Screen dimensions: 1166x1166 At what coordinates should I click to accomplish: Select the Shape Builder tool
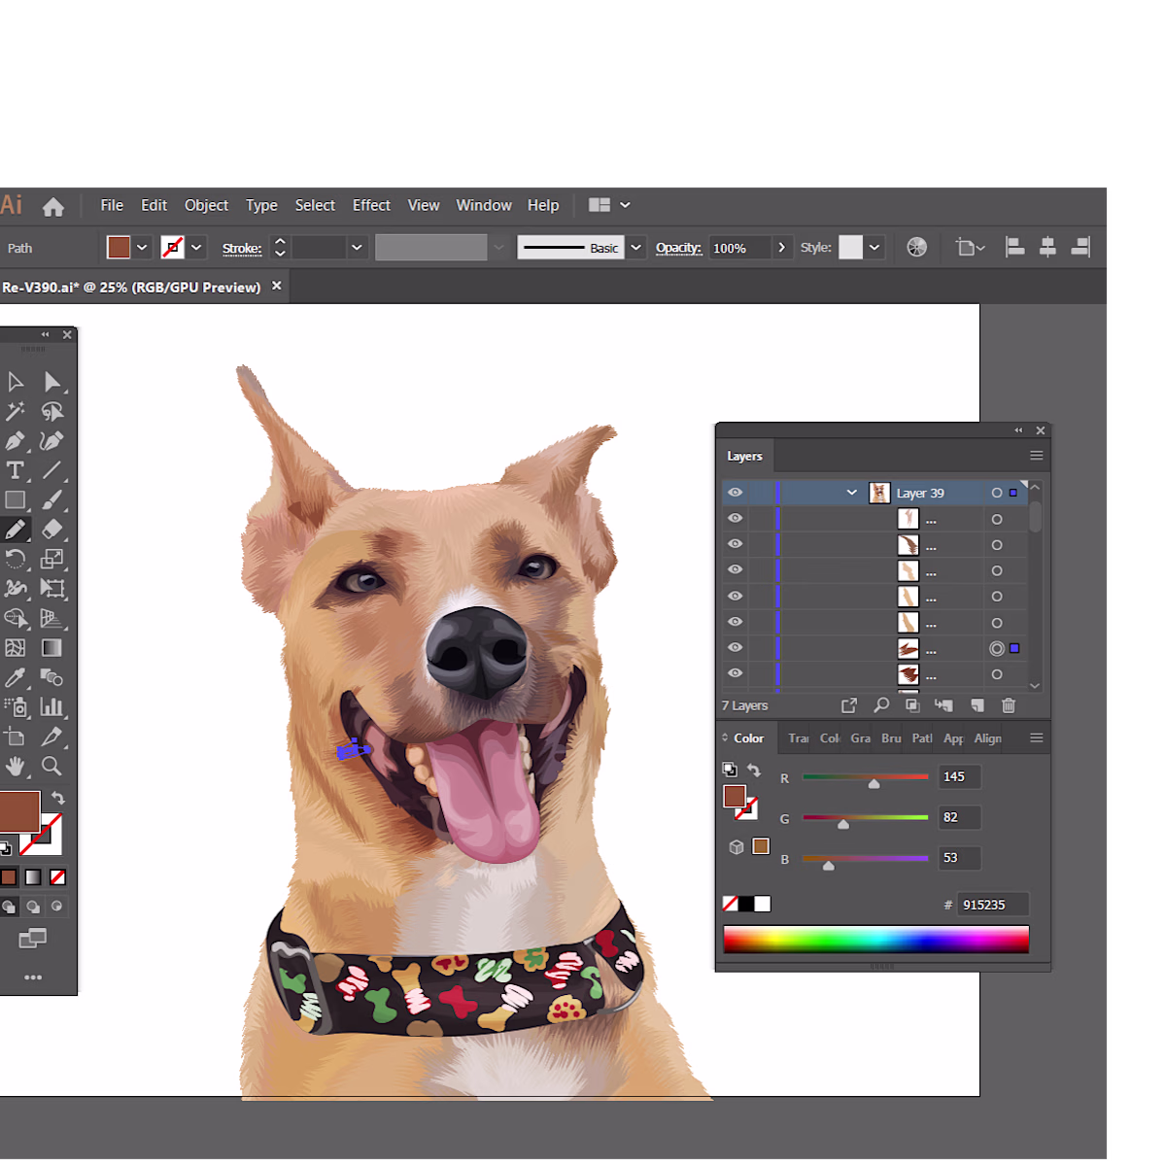pos(16,618)
